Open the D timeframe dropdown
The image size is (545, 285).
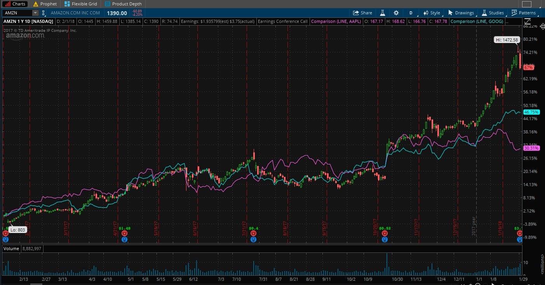tap(411, 13)
